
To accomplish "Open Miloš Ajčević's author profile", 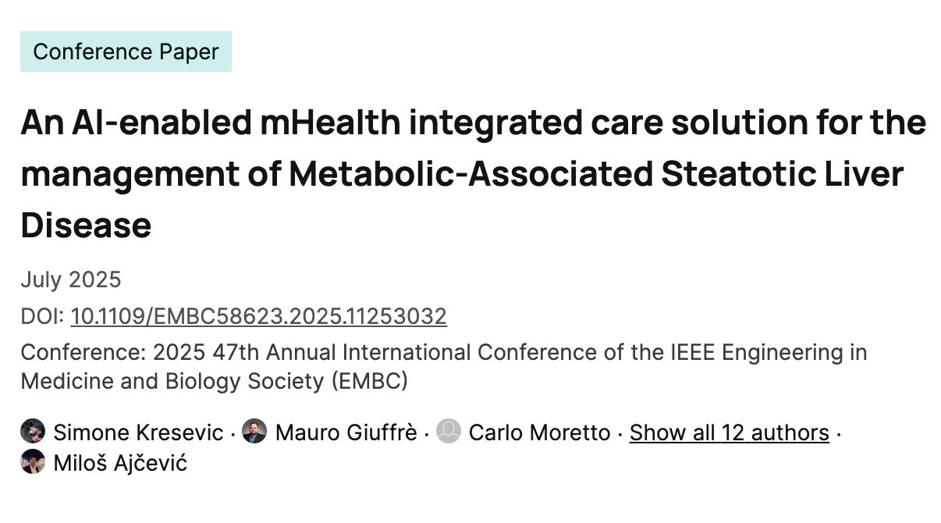I will tap(121, 463).
